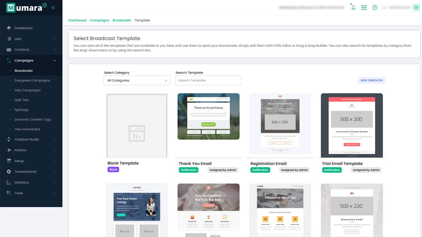Select the Thank You Email thumbnail
Image resolution: width=422 pixels, height=237 pixels.
208,117
